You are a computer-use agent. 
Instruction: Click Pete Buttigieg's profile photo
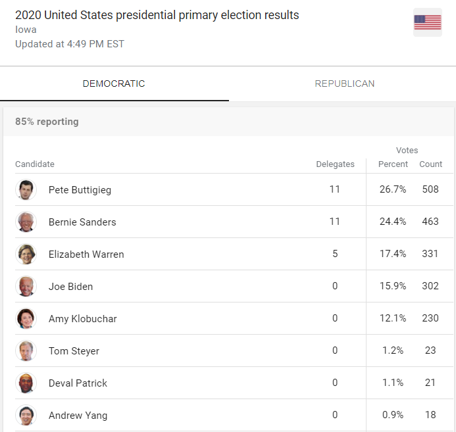[x=26, y=189]
